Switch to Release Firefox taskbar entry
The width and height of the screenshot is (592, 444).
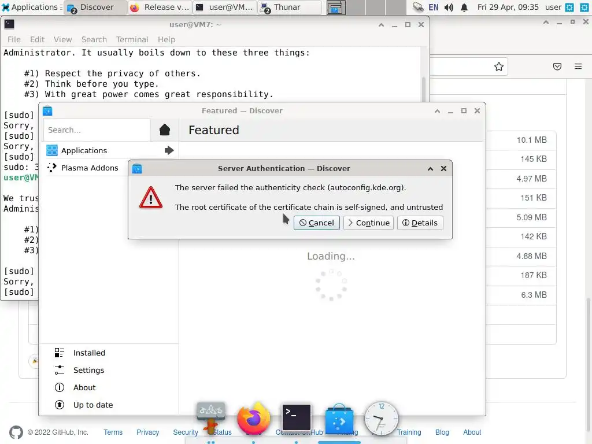coord(160,7)
